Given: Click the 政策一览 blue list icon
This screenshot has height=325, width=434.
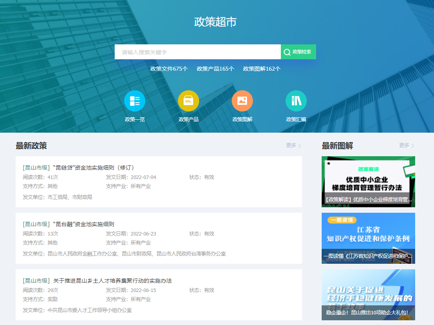Looking at the screenshot, I should 135,101.
